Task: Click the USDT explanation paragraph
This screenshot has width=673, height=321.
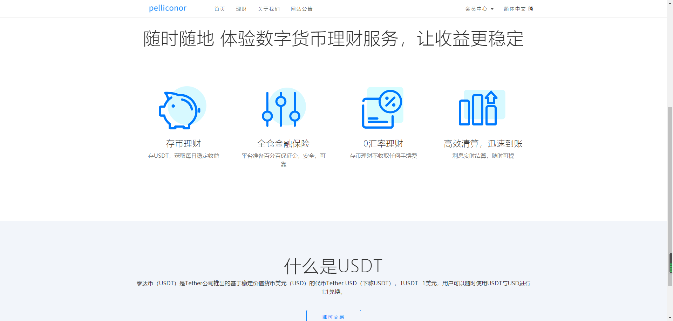Action: pyautogui.click(x=333, y=287)
